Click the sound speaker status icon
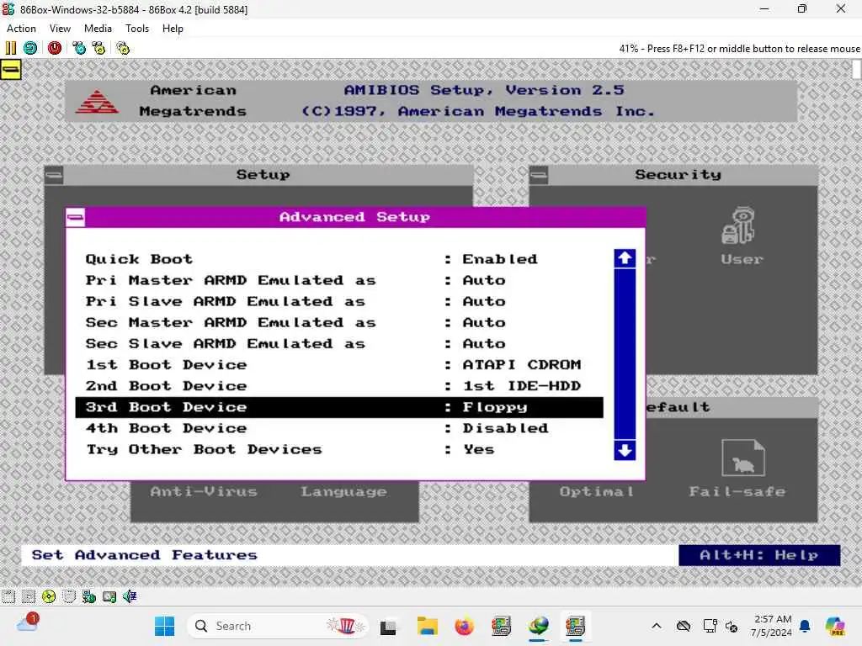 coord(129,596)
